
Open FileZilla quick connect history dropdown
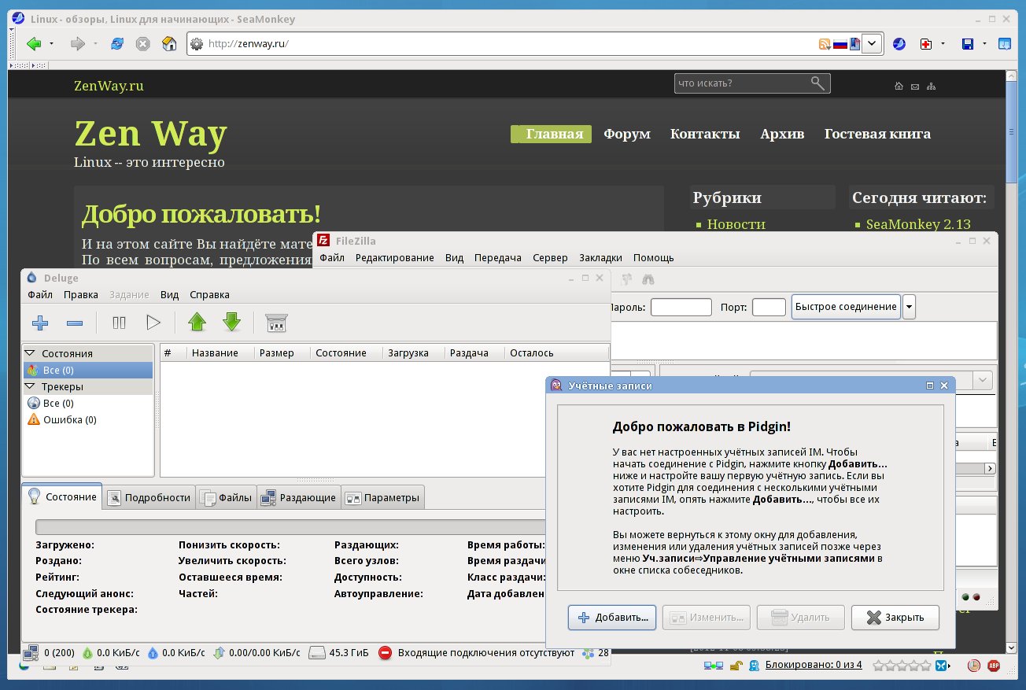pos(909,306)
